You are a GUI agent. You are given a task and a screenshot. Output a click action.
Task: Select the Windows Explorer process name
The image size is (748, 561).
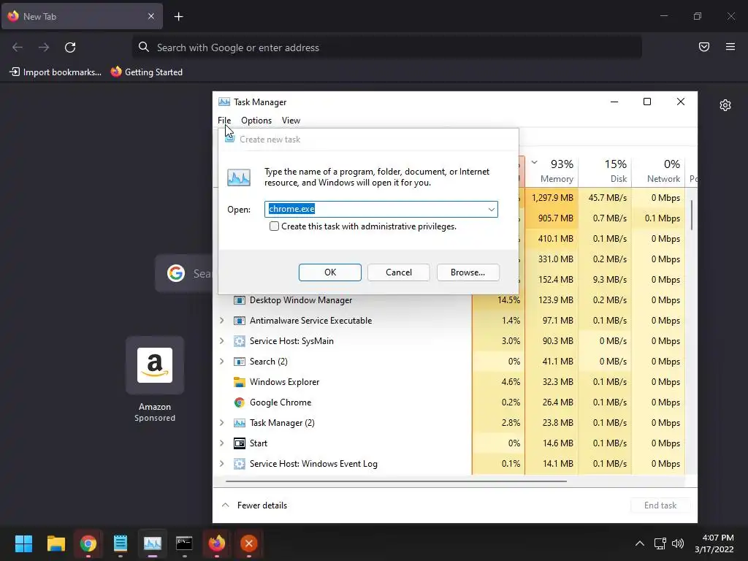[x=284, y=382]
